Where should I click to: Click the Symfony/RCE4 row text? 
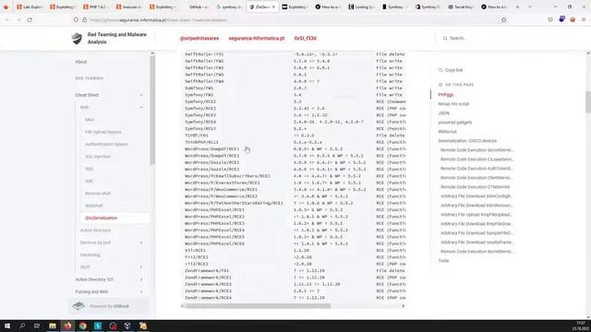[200, 122]
